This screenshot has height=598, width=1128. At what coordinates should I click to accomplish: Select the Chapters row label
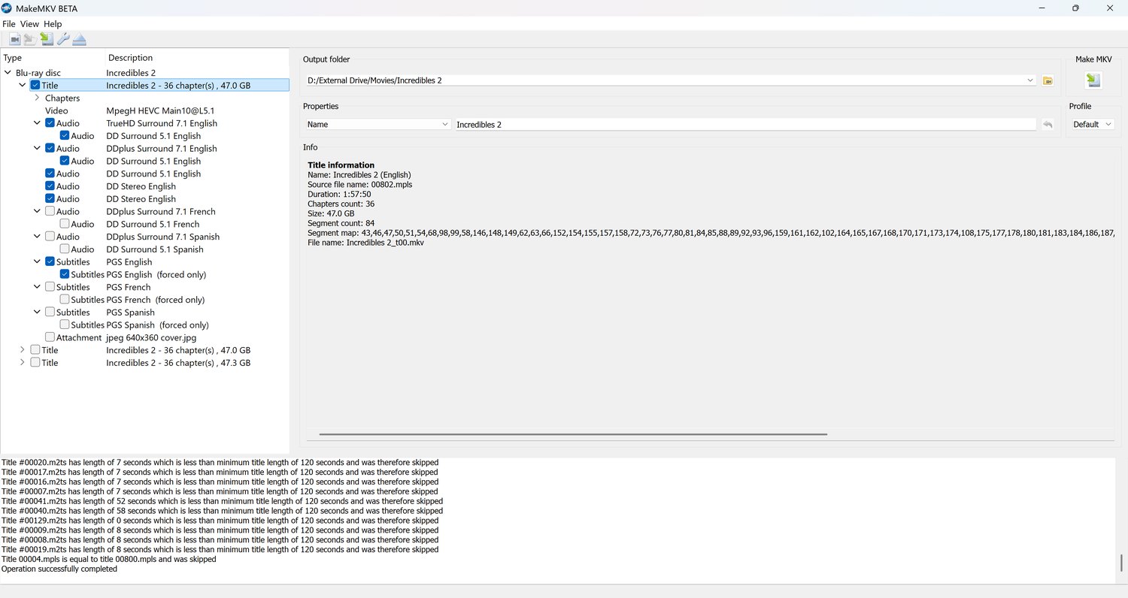(x=62, y=98)
